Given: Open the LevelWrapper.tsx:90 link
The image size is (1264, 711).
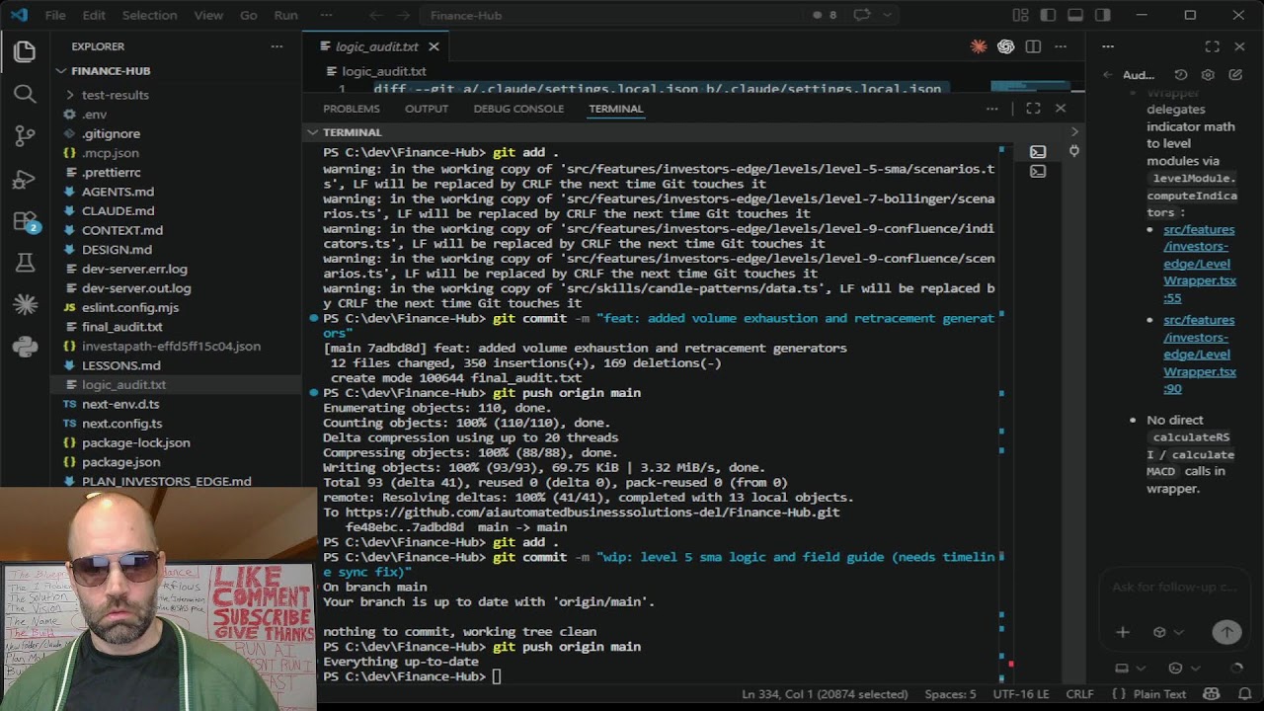Looking at the screenshot, I should tap(1199, 355).
